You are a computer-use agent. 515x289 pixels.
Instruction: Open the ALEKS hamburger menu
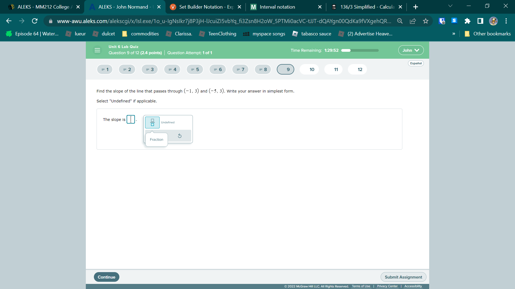97,50
